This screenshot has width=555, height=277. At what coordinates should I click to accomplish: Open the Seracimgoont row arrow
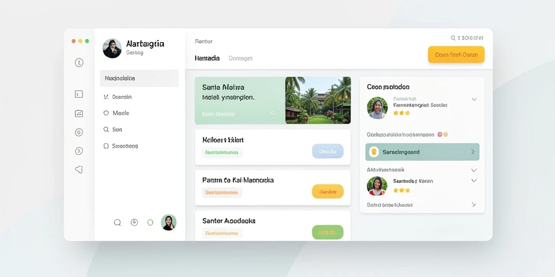pyautogui.click(x=473, y=152)
